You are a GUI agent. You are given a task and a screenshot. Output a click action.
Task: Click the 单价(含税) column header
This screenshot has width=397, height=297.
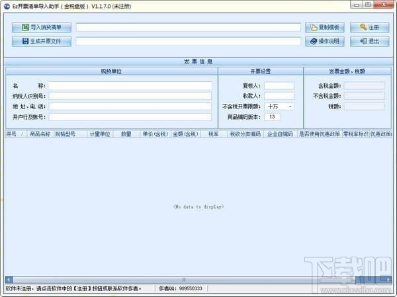(x=155, y=134)
